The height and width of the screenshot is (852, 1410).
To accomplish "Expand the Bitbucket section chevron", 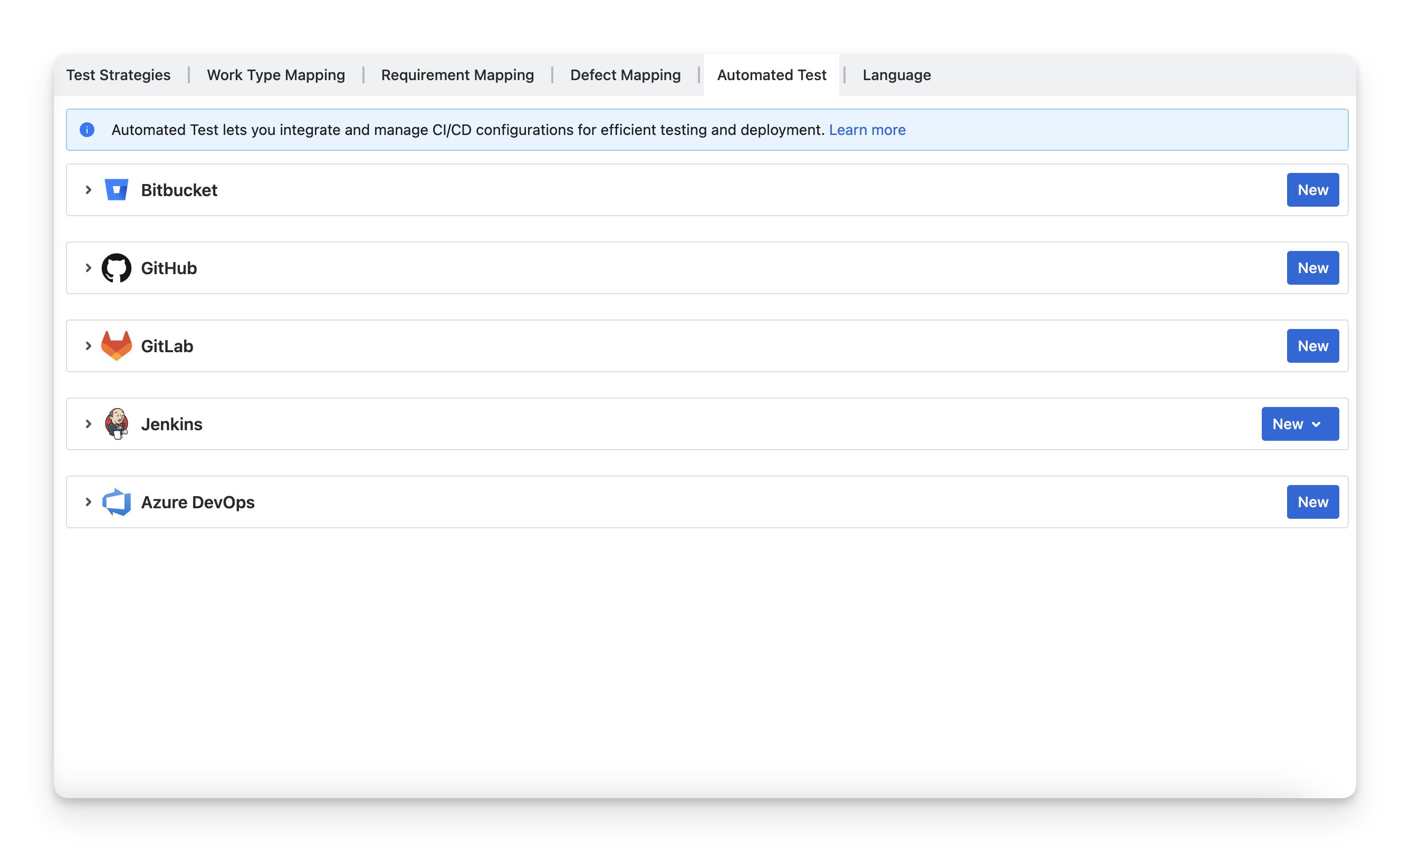I will 88,190.
